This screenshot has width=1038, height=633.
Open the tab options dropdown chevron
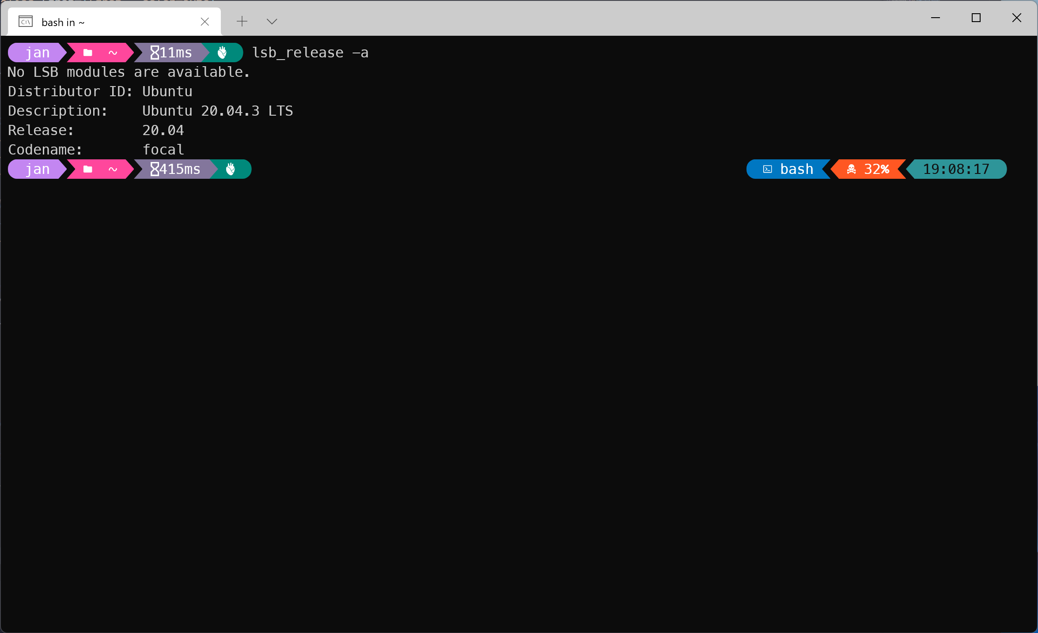point(272,21)
